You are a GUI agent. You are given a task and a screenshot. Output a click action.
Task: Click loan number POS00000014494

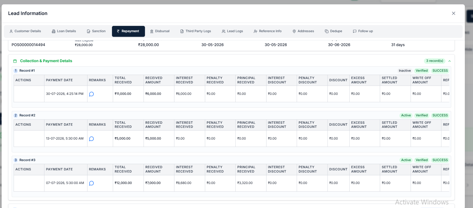[28, 45]
